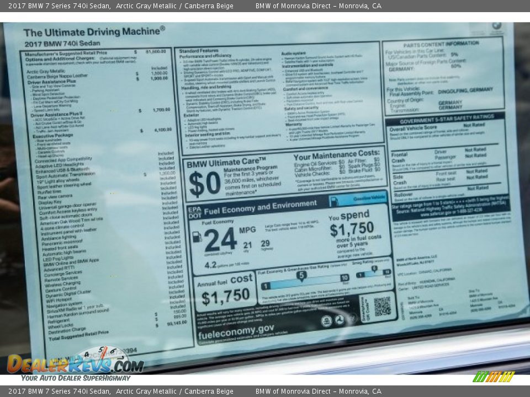Click the fueleconomy.gov web address
530x397 pixels.
pos(236,328)
